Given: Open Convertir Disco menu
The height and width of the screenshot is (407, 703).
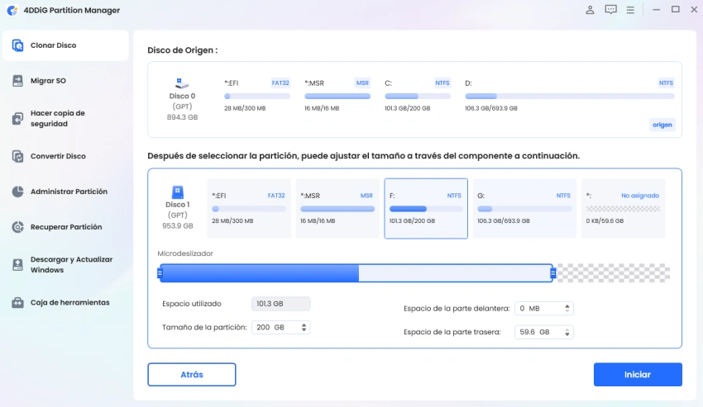Looking at the screenshot, I should pyautogui.click(x=65, y=156).
